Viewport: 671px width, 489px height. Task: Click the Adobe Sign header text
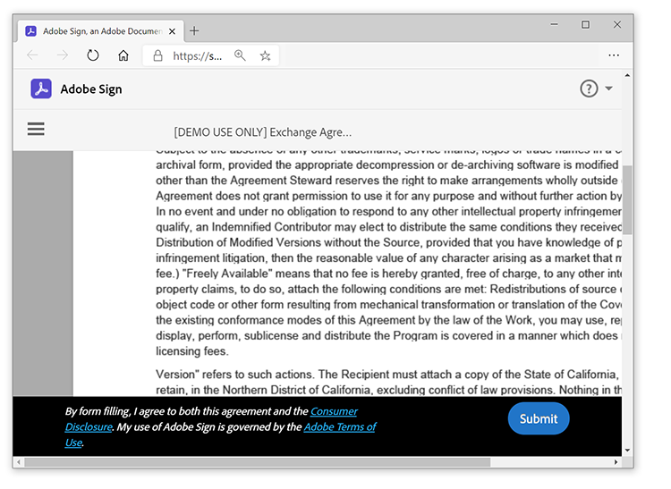click(91, 89)
